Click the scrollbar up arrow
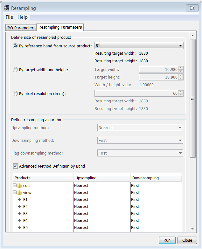202x249 pixels. [193, 36]
